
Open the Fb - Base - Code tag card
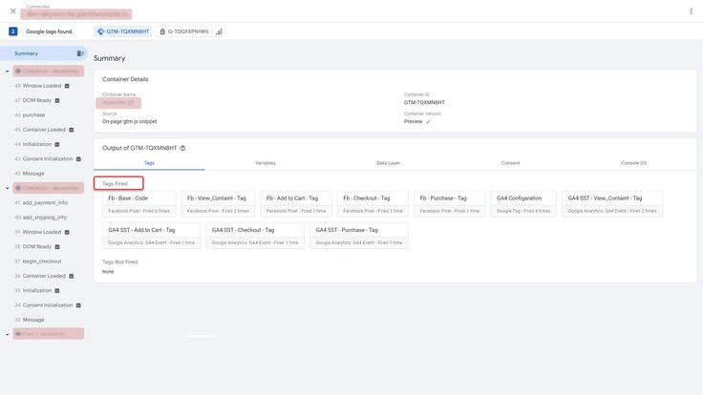(139, 204)
